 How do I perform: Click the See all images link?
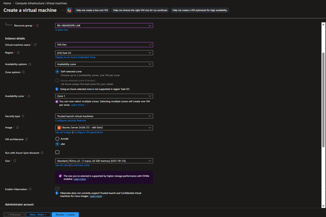tap(63, 132)
